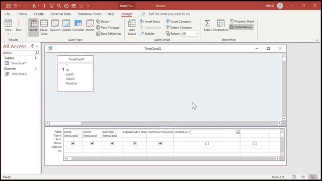
Task: Collapse the Queries group in navigation pane
Action: (x=36, y=69)
